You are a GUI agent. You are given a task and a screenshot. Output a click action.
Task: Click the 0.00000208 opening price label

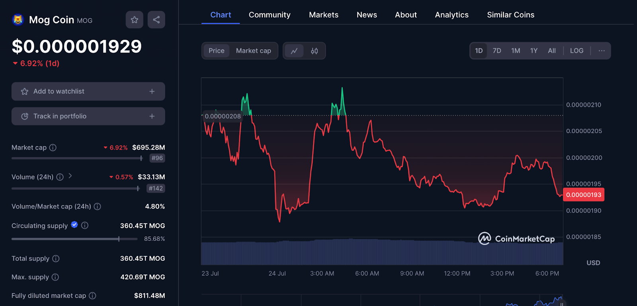(x=223, y=116)
